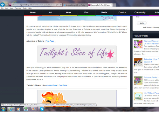The width and height of the screenshot is (159, 119).
Task: Open Twilight's Slice of Life First Page link
Action: (x=63, y=85)
